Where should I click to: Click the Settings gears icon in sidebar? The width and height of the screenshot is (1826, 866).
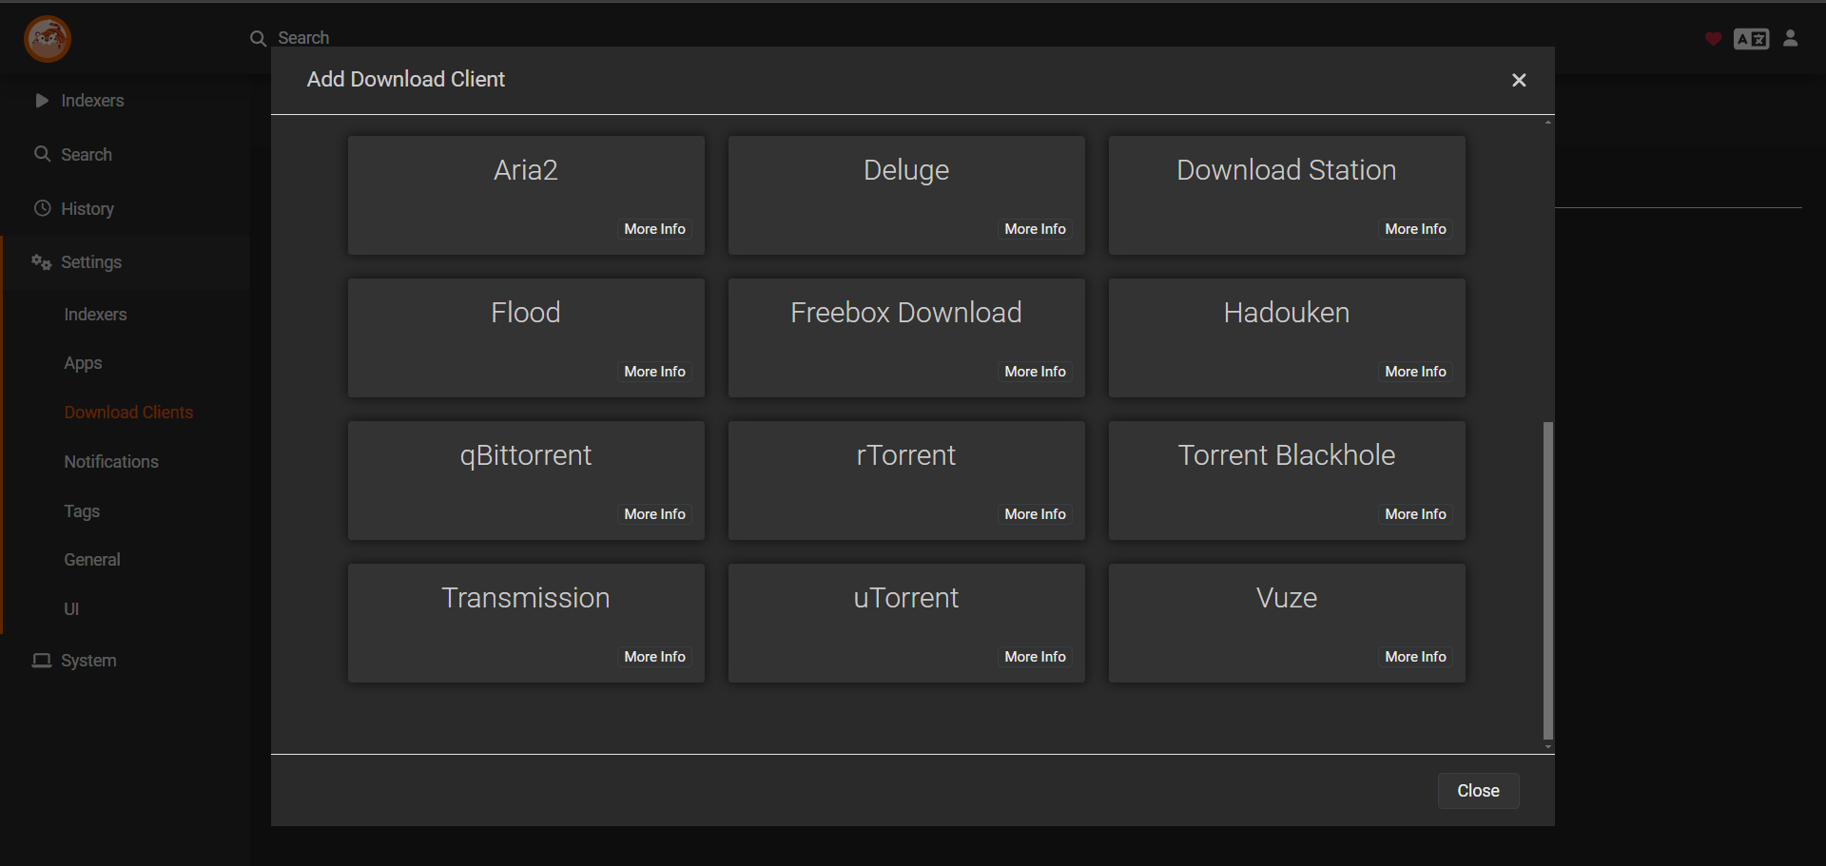click(41, 262)
